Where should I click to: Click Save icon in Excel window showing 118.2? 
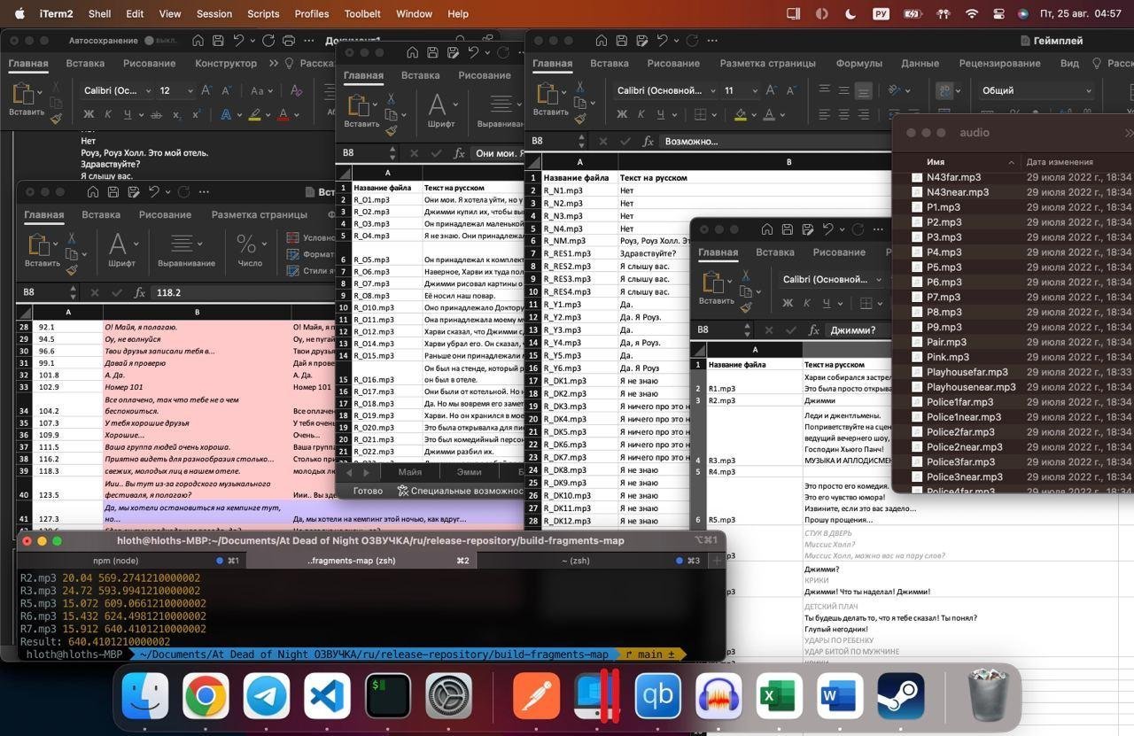click(x=113, y=192)
